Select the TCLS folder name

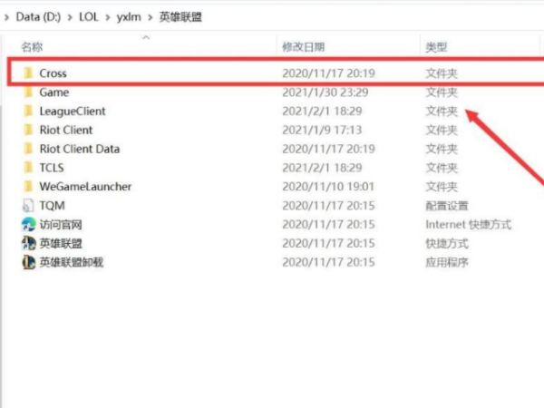click(52, 168)
